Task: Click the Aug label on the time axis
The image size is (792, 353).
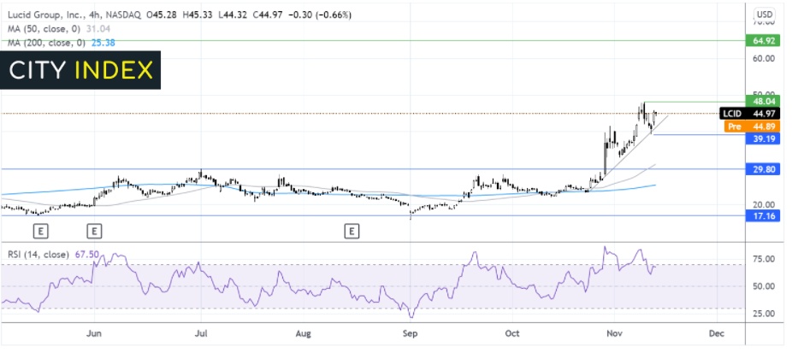Action: point(303,334)
